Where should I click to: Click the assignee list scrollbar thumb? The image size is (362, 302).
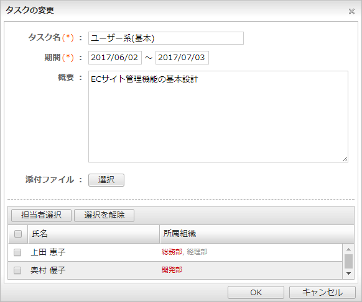point(348,261)
